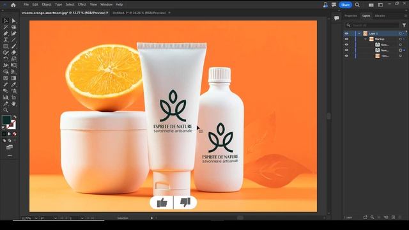Collapse Layer 1 disclosure arrow
Viewport: 409px width, 230px height.
tap(359, 34)
